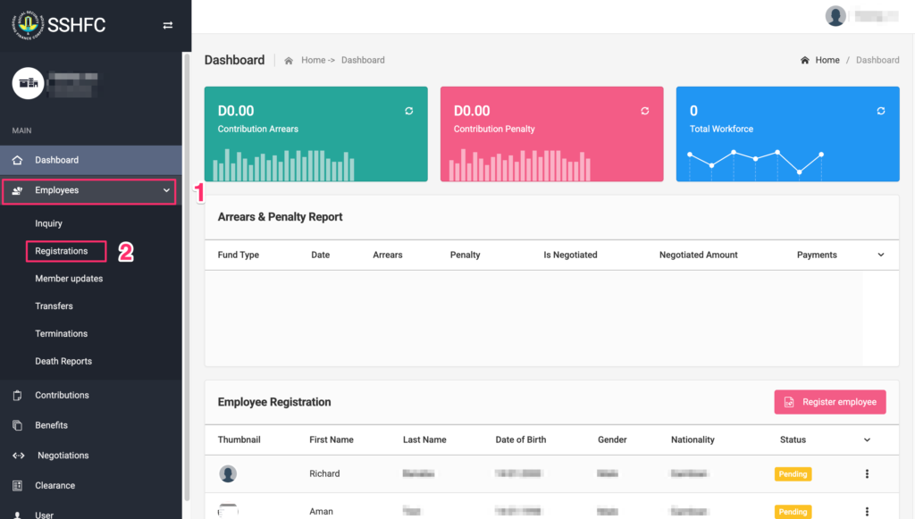Click the Clearance icon in sidebar
The height and width of the screenshot is (519, 915).
pyautogui.click(x=18, y=486)
